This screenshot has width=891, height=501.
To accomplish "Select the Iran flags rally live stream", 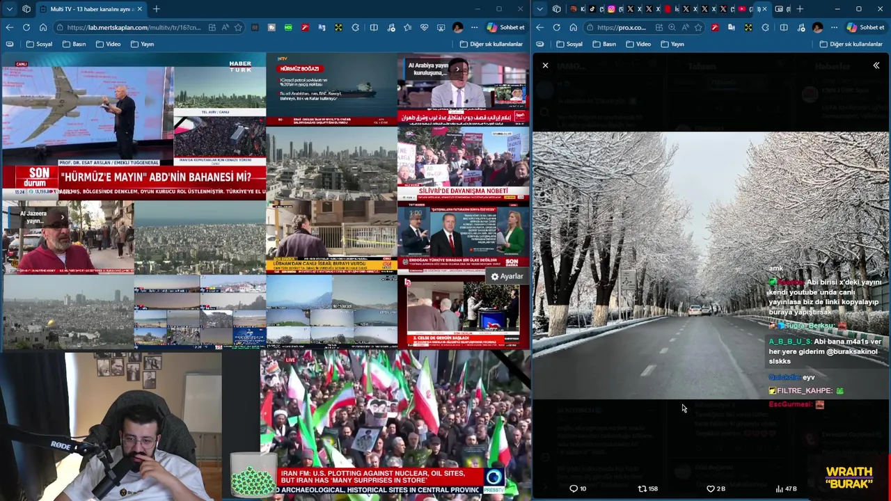I will (394, 424).
